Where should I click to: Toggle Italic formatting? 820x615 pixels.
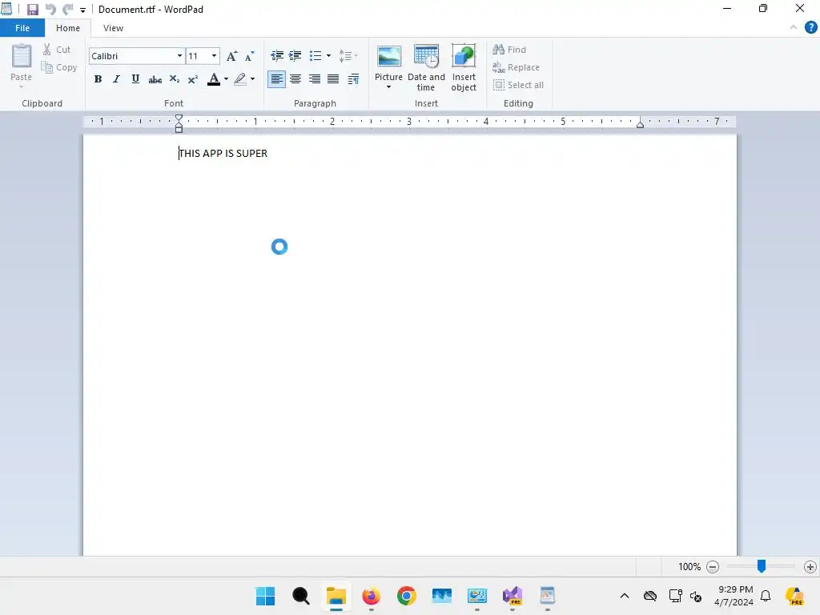[116, 79]
